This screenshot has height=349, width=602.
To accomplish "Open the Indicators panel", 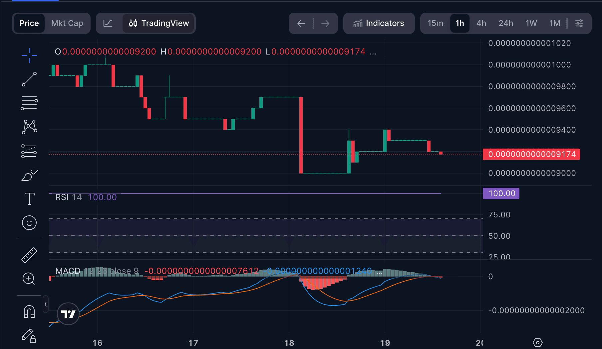I will pos(379,23).
